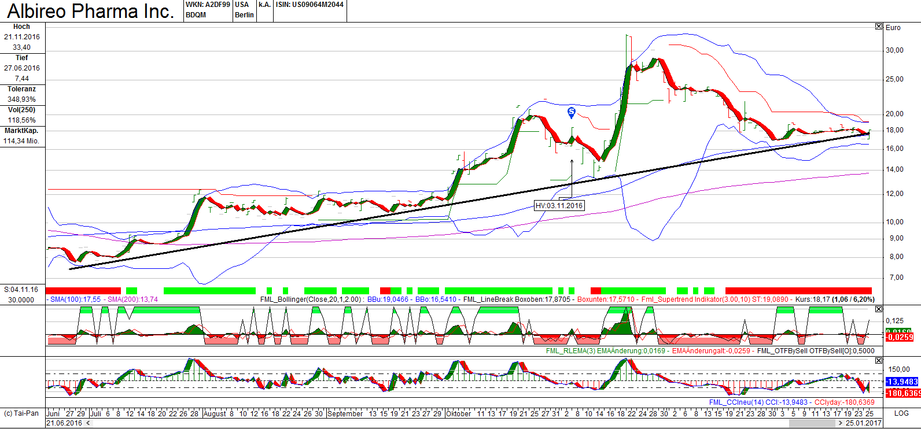This screenshot has height=429, width=921.
Task: Click the Berlin exchange cell
Action: 244,15
